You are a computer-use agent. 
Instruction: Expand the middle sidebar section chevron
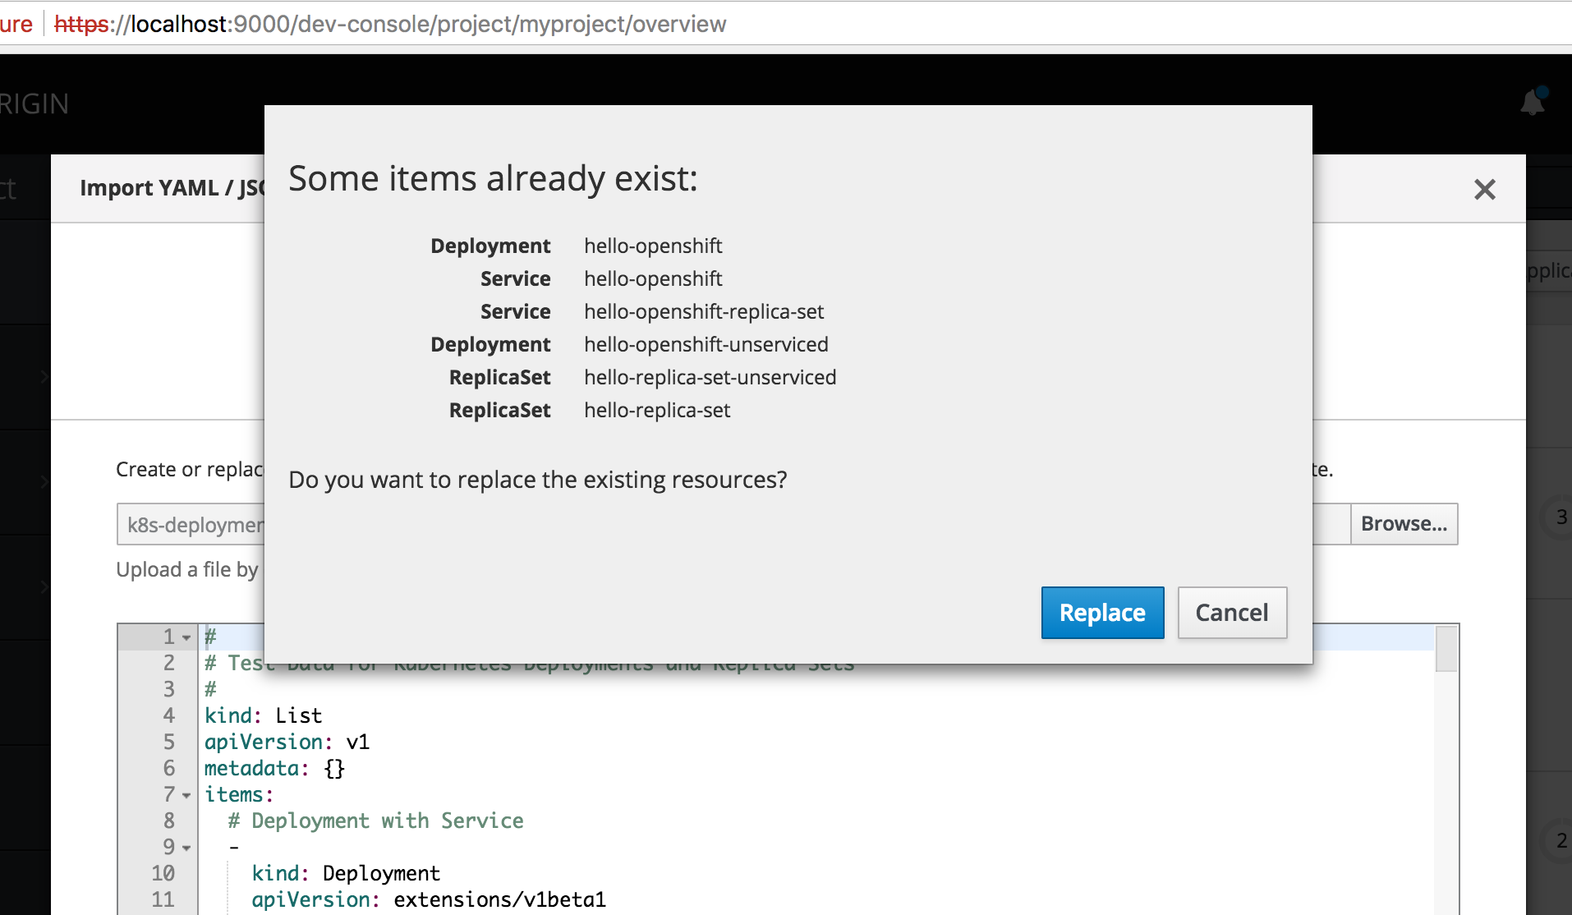(x=45, y=483)
